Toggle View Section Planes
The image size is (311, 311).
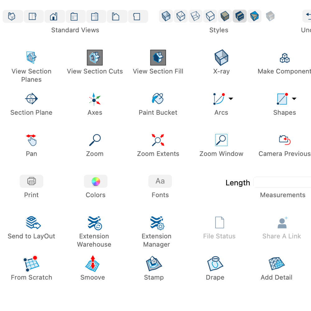(31, 57)
